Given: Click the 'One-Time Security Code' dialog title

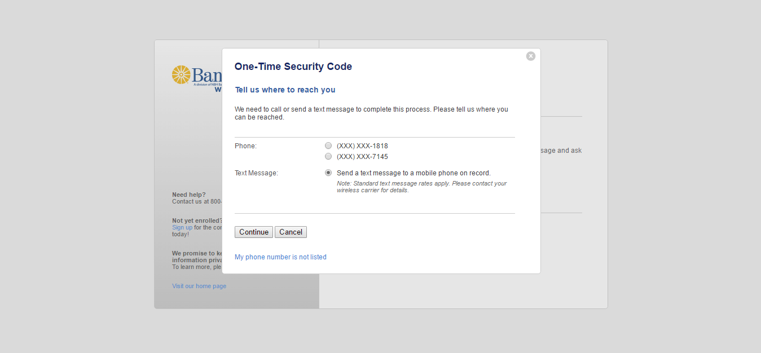Looking at the screenshot, I should 293,67.
